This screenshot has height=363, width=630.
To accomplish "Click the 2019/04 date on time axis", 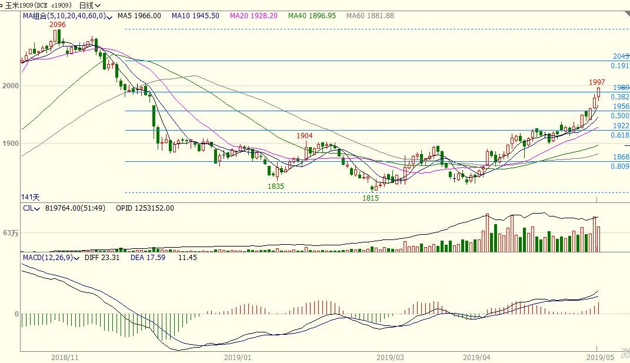I will pos(476,357).
